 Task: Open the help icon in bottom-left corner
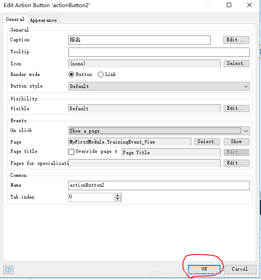(8, 270)
